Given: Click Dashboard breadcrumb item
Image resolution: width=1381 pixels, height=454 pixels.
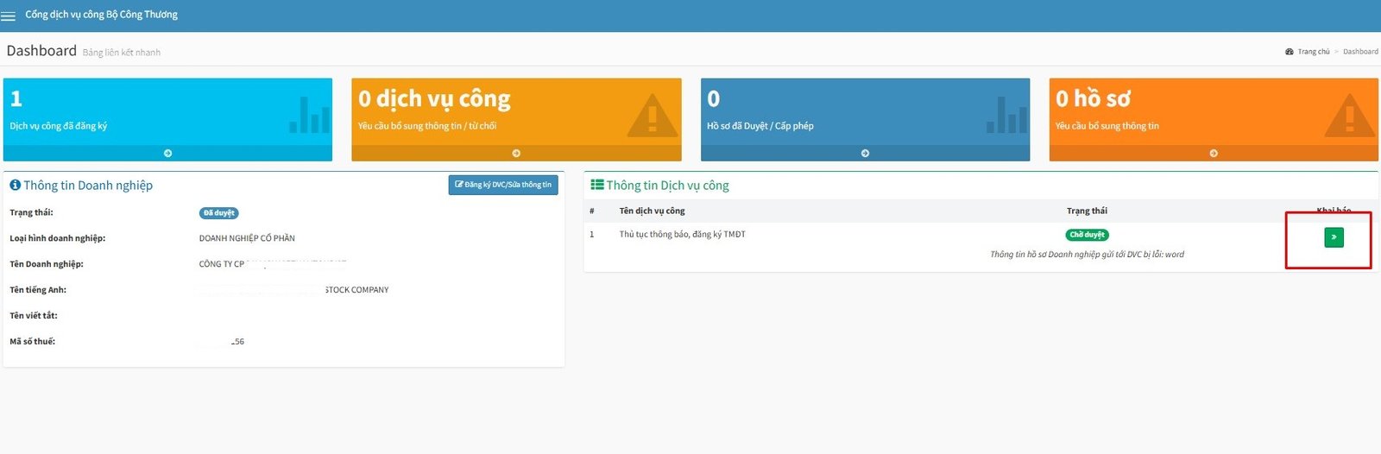Looking at the screenshot, I should 1360,52.
